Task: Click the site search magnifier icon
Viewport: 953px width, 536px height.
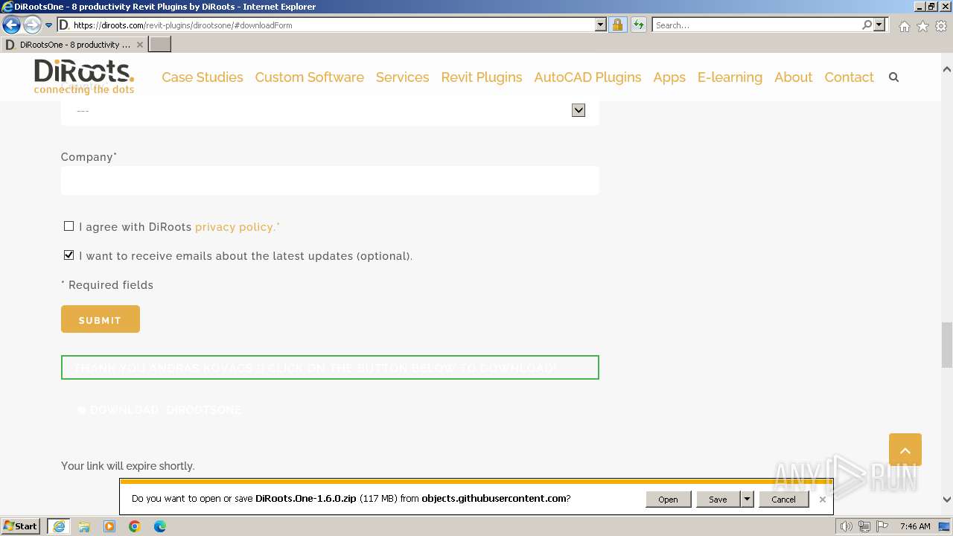Action: coord(894,77)
